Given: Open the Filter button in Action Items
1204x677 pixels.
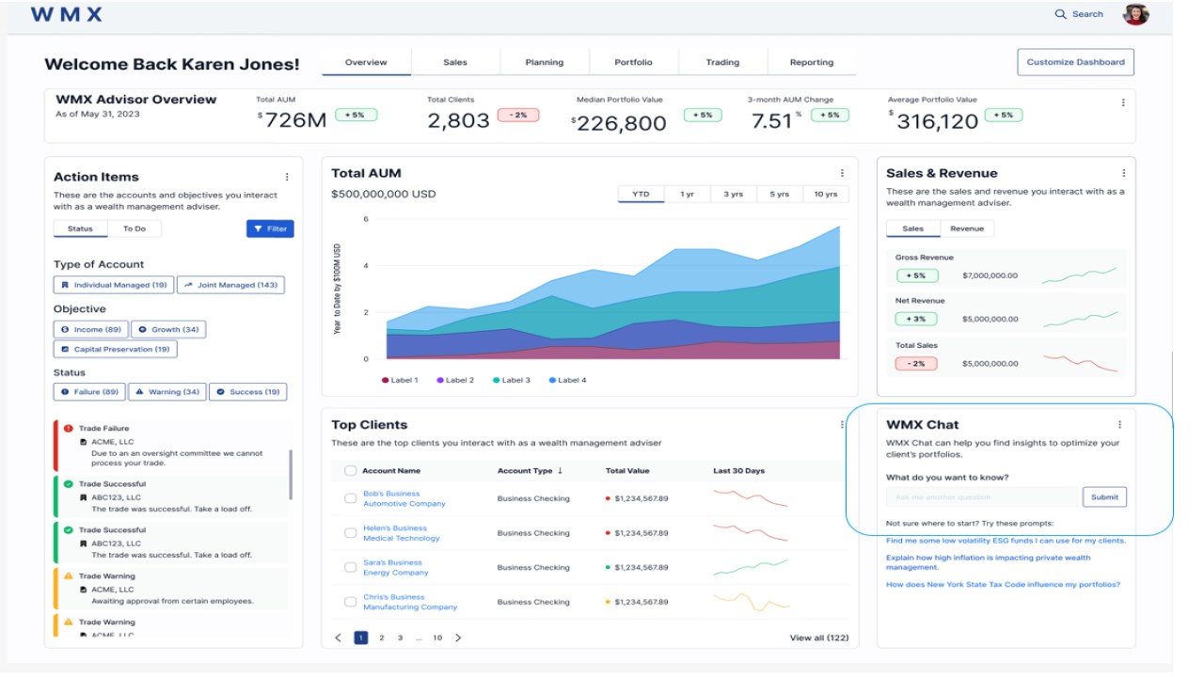Looking at the screenshot, I should coord(270,228).
